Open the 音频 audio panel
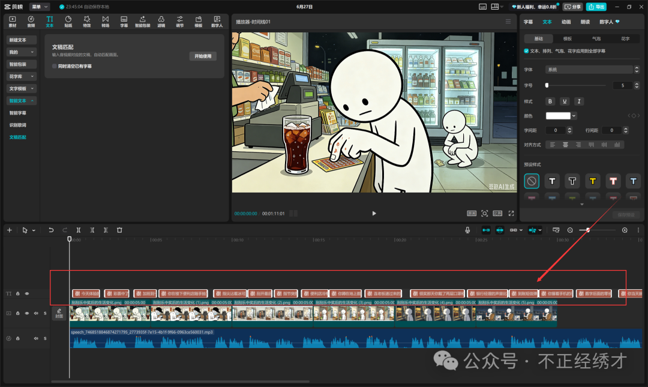 click(x=31, y=22)
